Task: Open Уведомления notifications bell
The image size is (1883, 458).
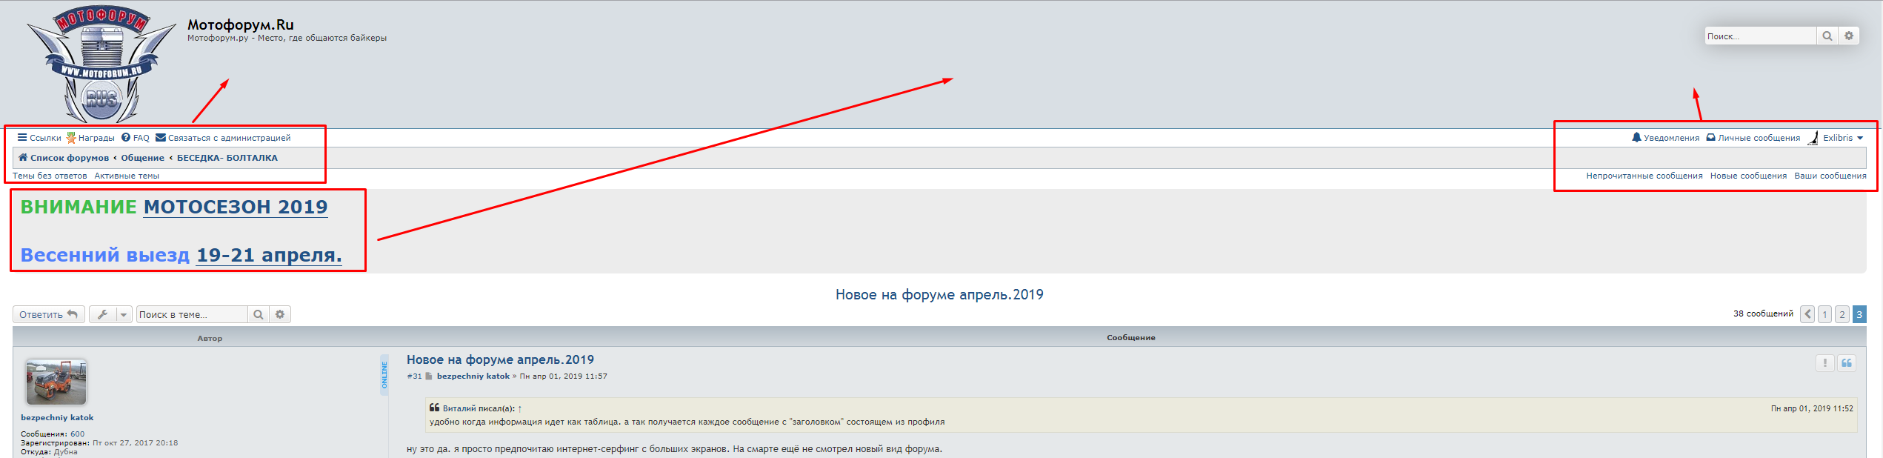Action: (1665, 138)
